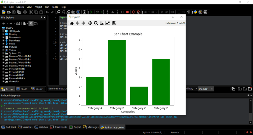Switch to the Breakpoints tab
253x135 pixels.
pos(59,127)
